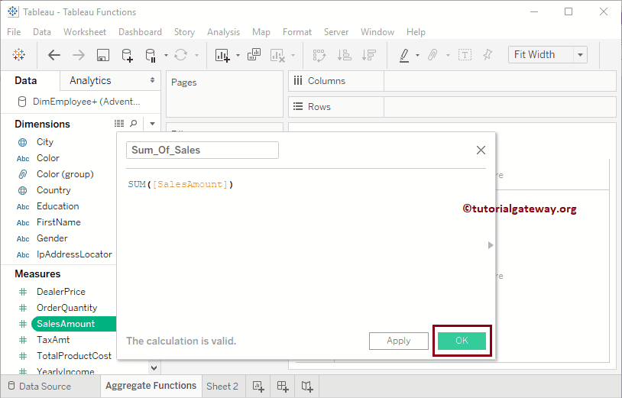
Task: Click the calculation name field Sum_Of_Sales
Action: tap(202, 150)
